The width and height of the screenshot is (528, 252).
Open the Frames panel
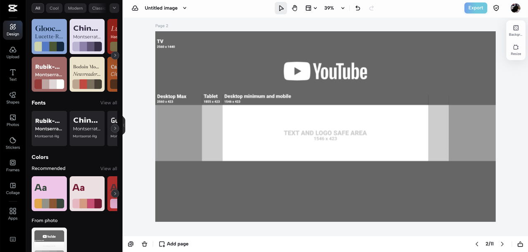[x=13, y=166]
